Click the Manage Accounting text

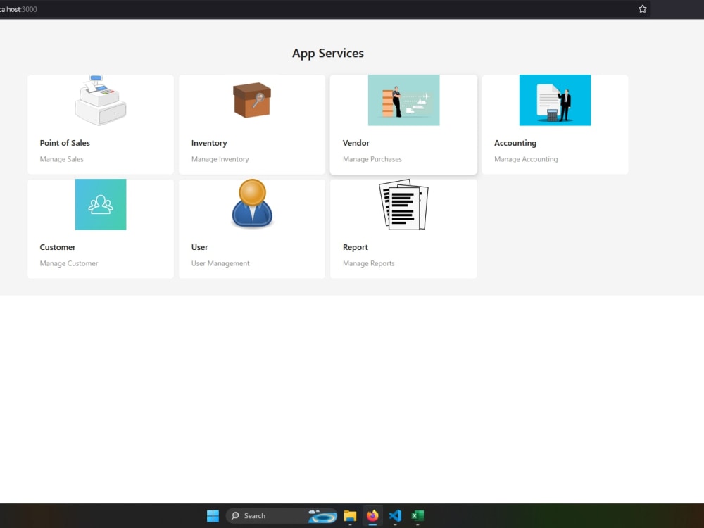526,159
